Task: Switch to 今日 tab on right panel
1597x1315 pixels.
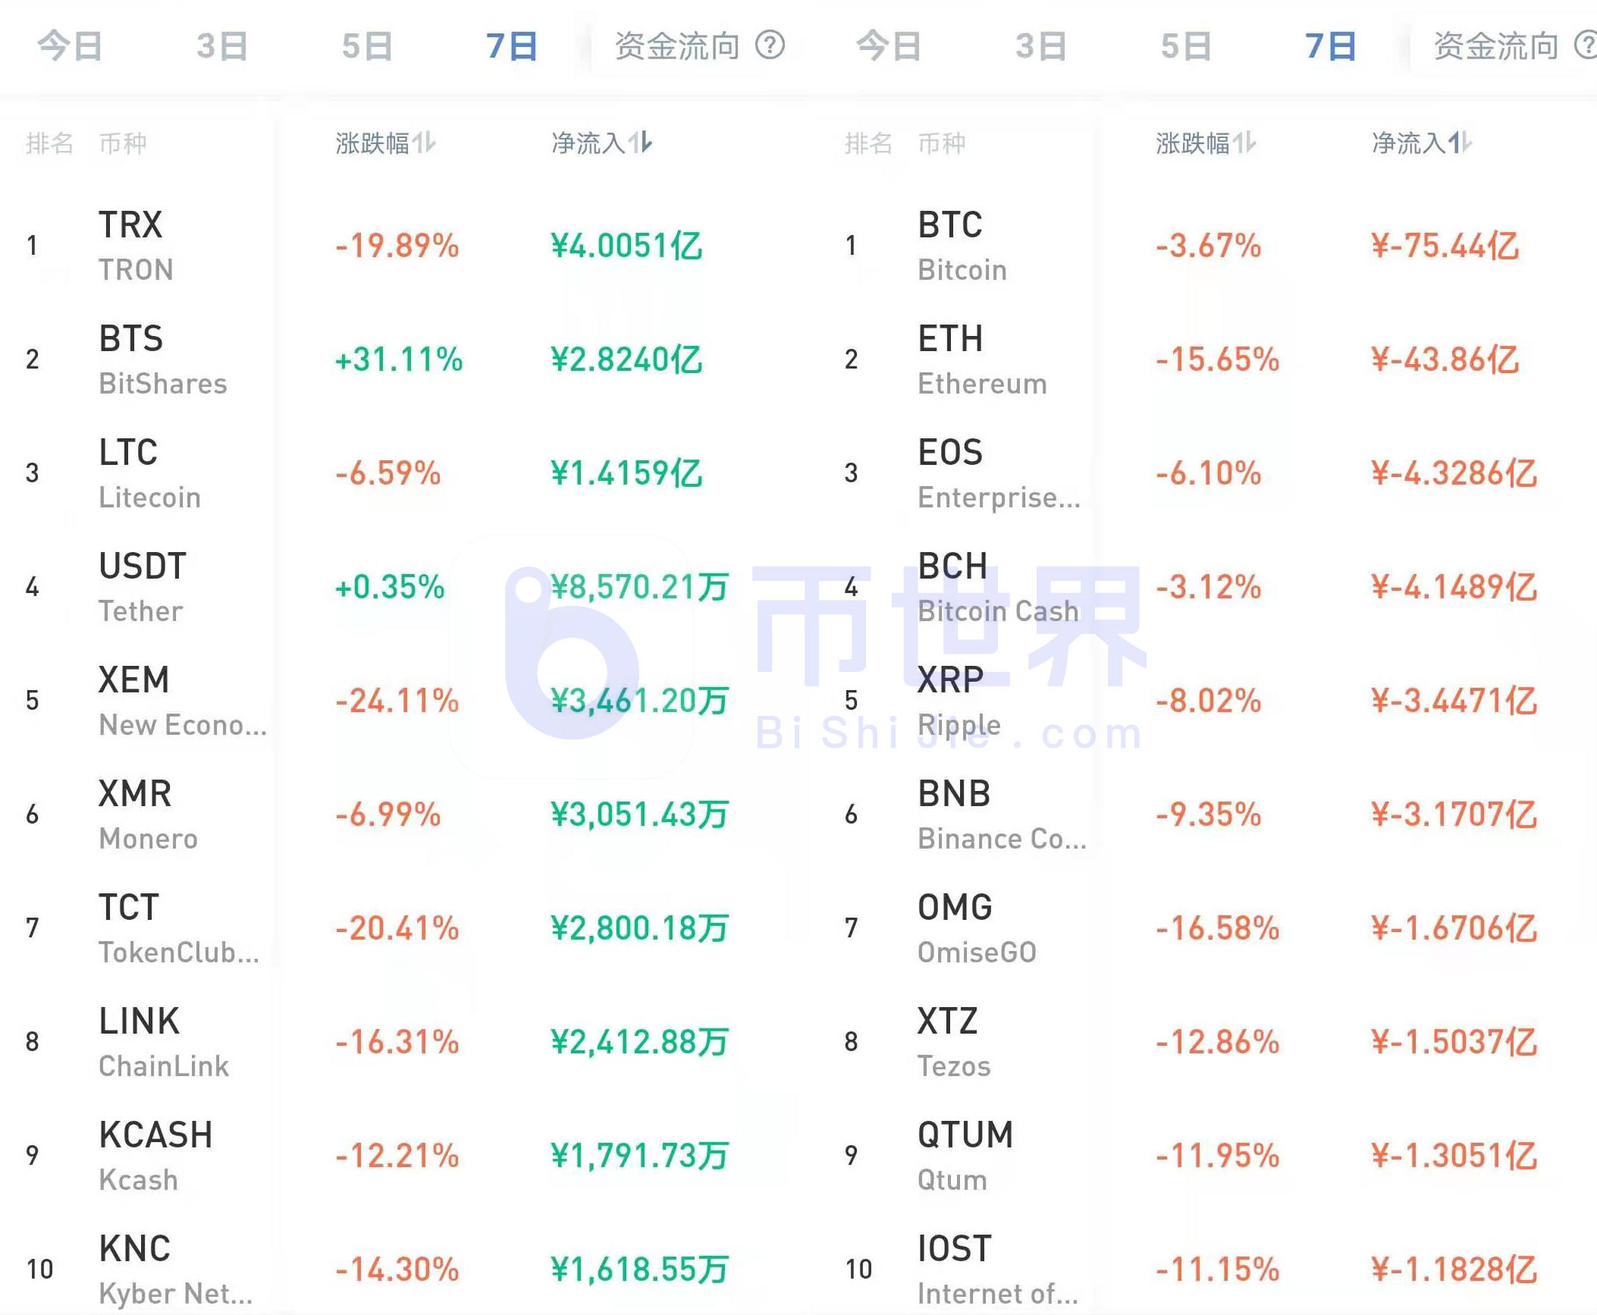Action: [x=887, y=46]
